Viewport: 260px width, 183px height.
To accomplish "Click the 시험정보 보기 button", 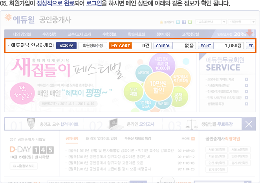I will pos(23,166).
